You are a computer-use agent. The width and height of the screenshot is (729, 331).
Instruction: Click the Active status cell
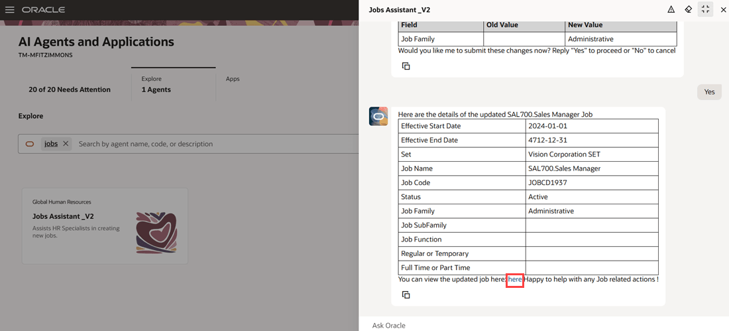click(x=592, y=197)
